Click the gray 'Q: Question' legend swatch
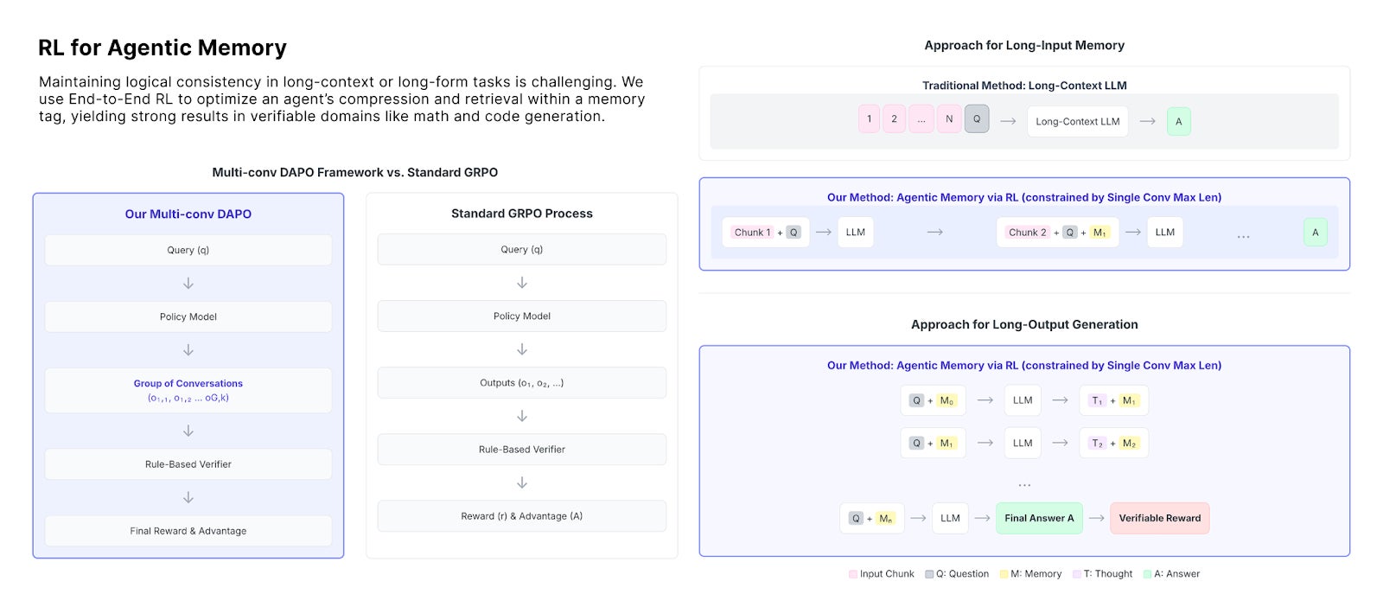Viewport: 1383px width, 607px height. point(929,574)
